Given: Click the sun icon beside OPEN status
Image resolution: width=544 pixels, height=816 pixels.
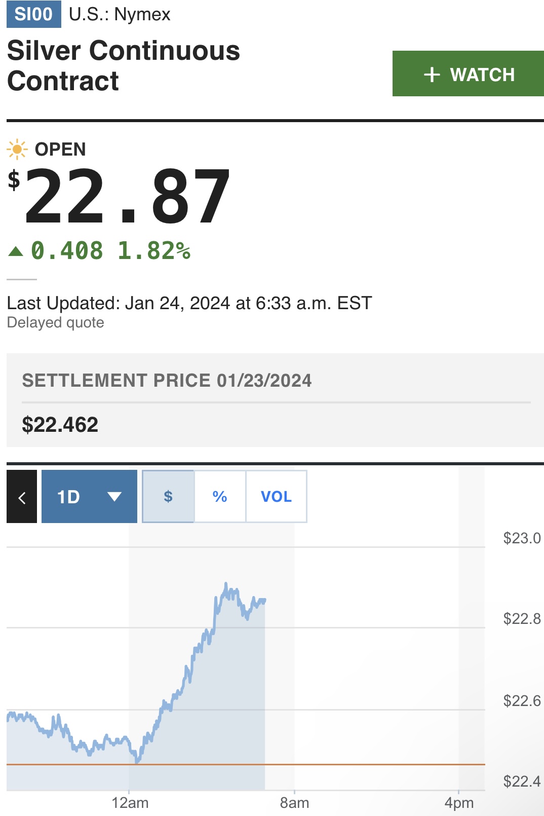Looking at the screenshot, I should (x=17, y=149).
